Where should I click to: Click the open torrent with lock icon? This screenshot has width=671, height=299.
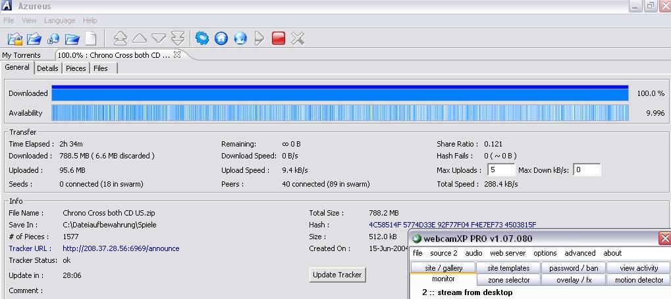tap(15, 38)
